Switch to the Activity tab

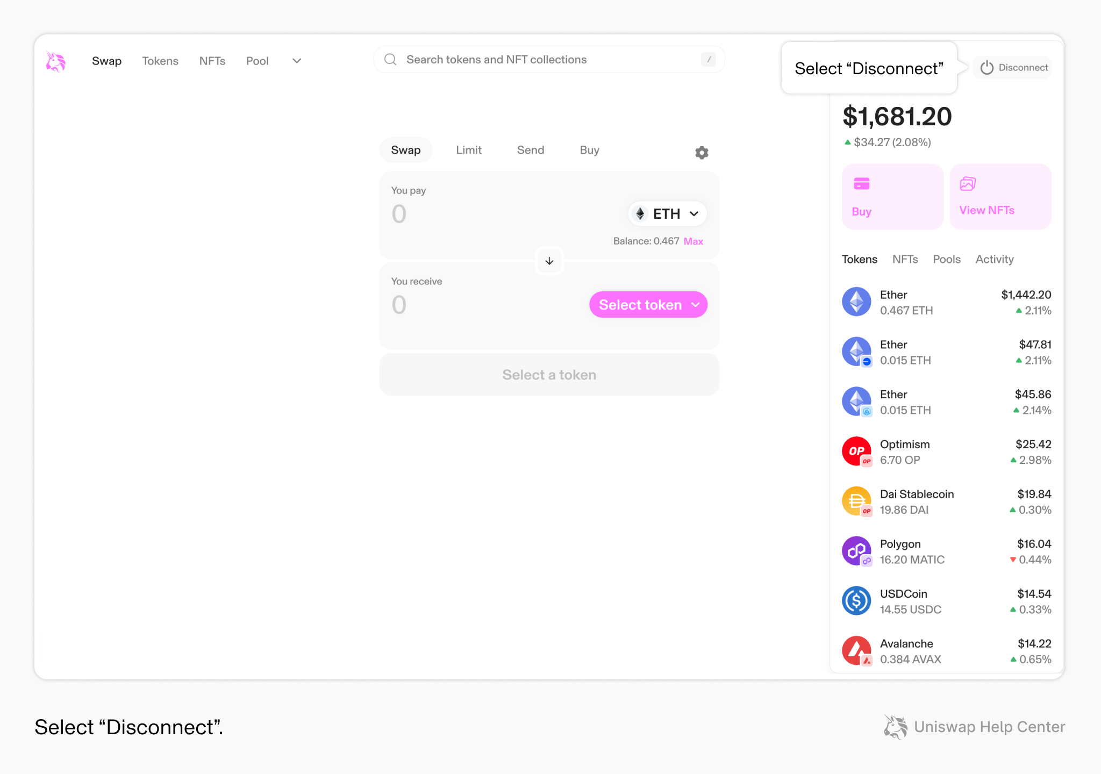[995, 259]
